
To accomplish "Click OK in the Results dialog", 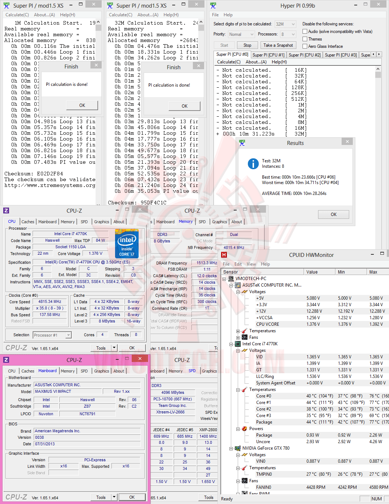I will click(334, 214).
